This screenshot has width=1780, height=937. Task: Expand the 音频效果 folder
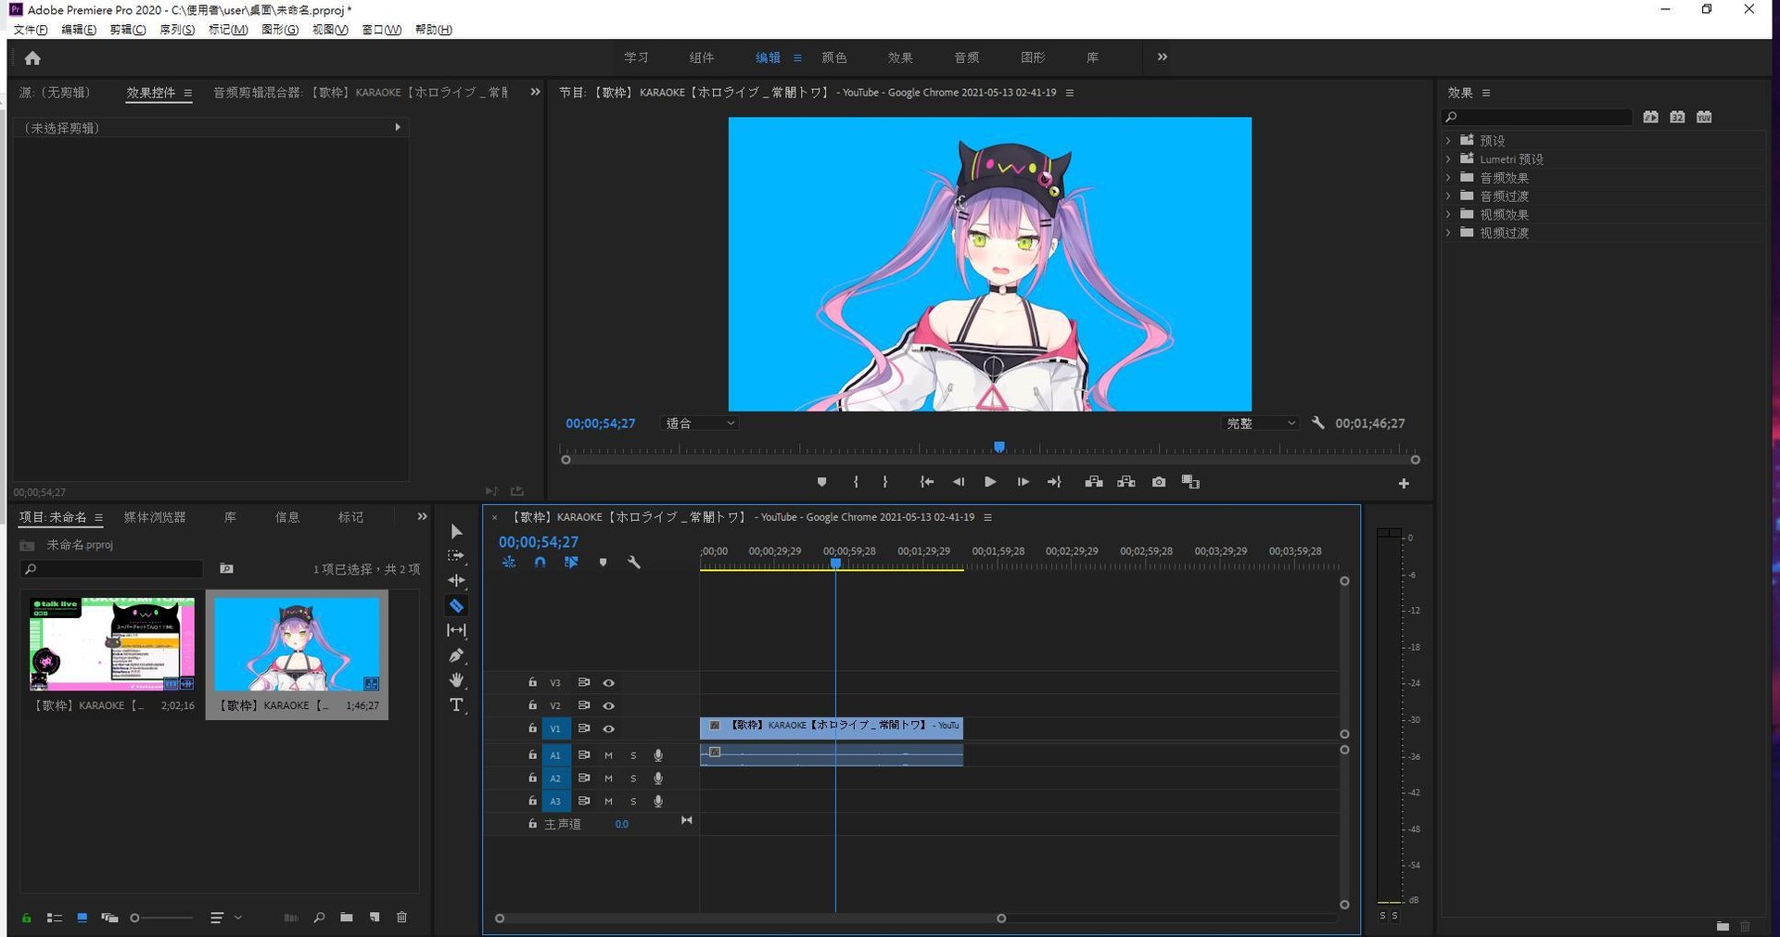[1448, 178]
